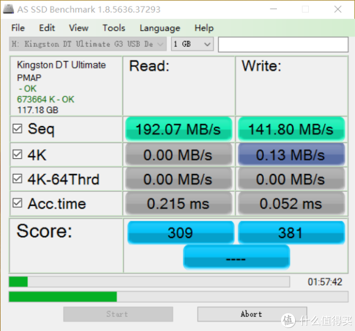
Task: Click the 4K write result 0.13 MB/s
Action: [x=291, y=155]
